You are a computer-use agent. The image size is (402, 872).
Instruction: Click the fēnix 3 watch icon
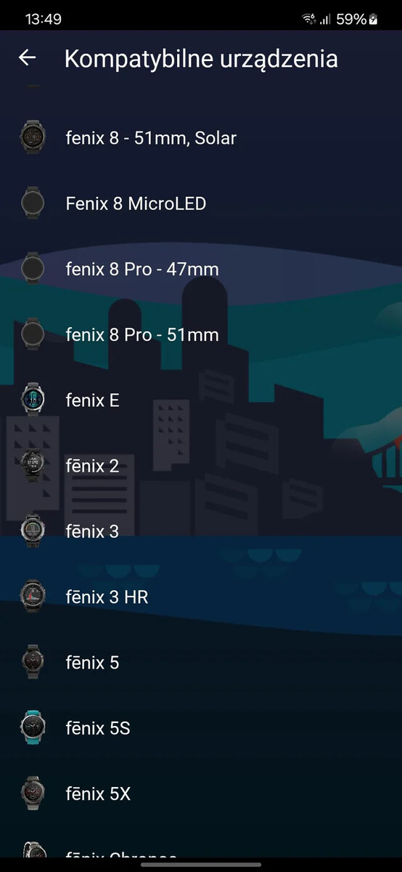click(x=33, y=531)
